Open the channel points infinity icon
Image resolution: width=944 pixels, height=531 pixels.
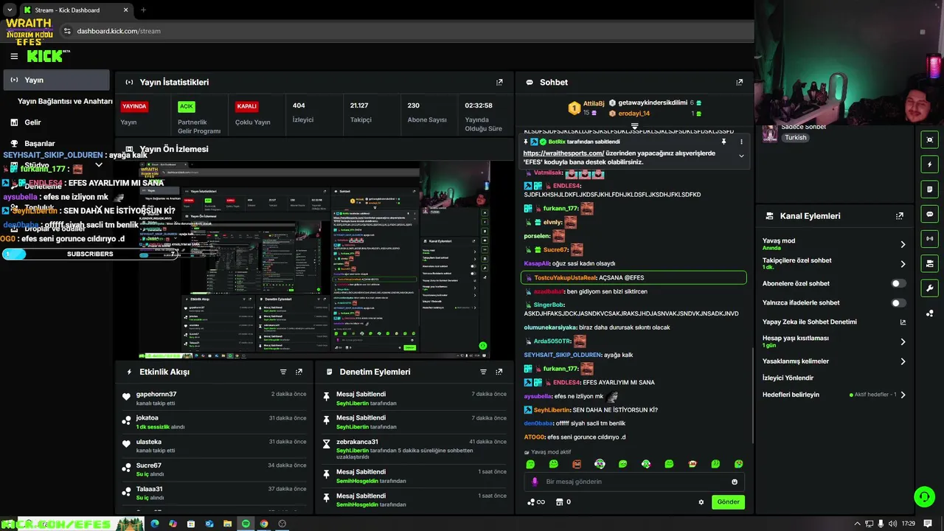click(536, 502)
